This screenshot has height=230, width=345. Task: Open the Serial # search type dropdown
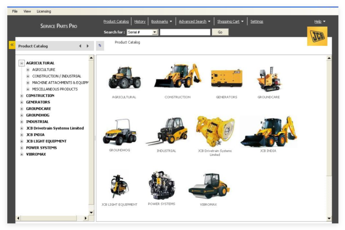click(x=155, y=32)
